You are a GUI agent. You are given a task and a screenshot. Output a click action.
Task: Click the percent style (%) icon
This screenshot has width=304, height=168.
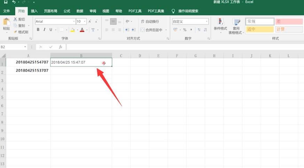(x=185, y=30)
